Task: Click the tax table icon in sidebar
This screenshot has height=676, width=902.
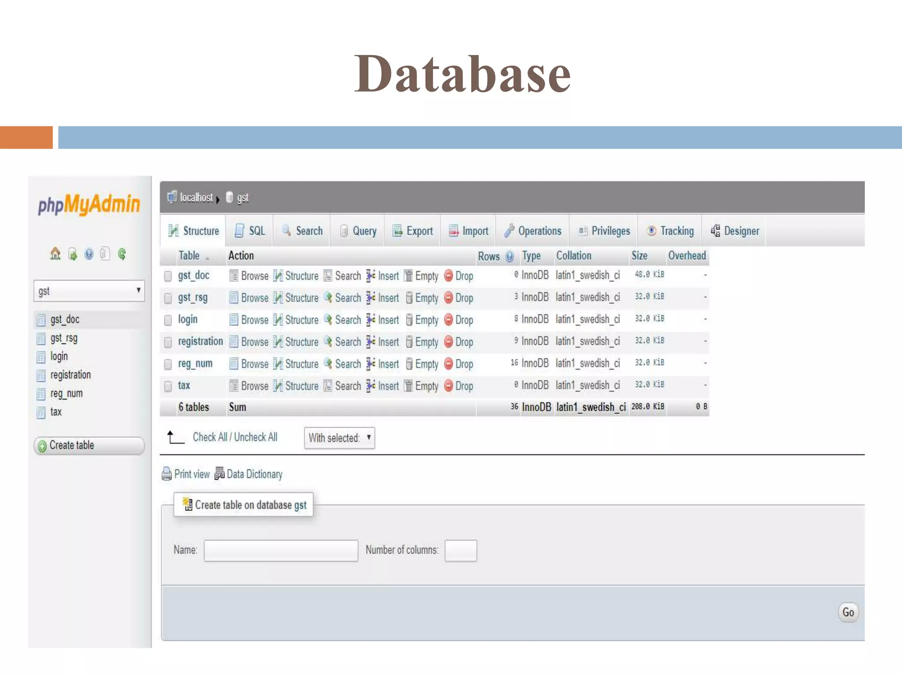Action: pos(41,412)
